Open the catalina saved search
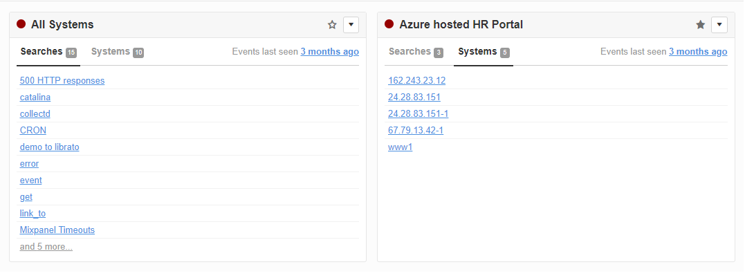Viewport: 745px width, 278px height. [x=35, y=98]
